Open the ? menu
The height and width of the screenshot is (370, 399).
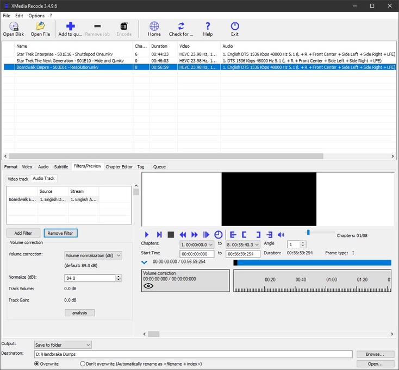click(x=51, y=16)
